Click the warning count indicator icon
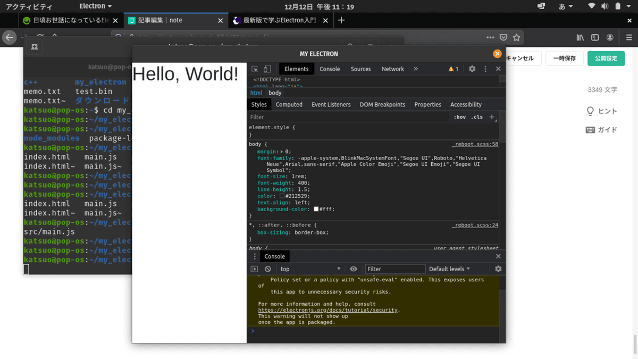 [x=453, y=69]
